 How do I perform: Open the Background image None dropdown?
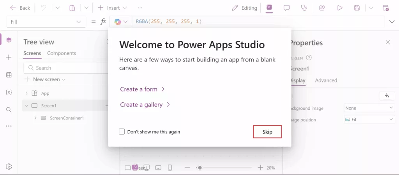(369, 108)
